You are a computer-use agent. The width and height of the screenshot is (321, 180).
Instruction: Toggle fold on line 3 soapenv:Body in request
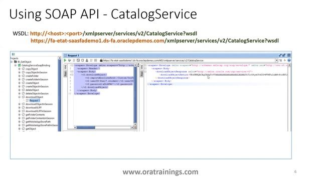(x=72, y=71)
